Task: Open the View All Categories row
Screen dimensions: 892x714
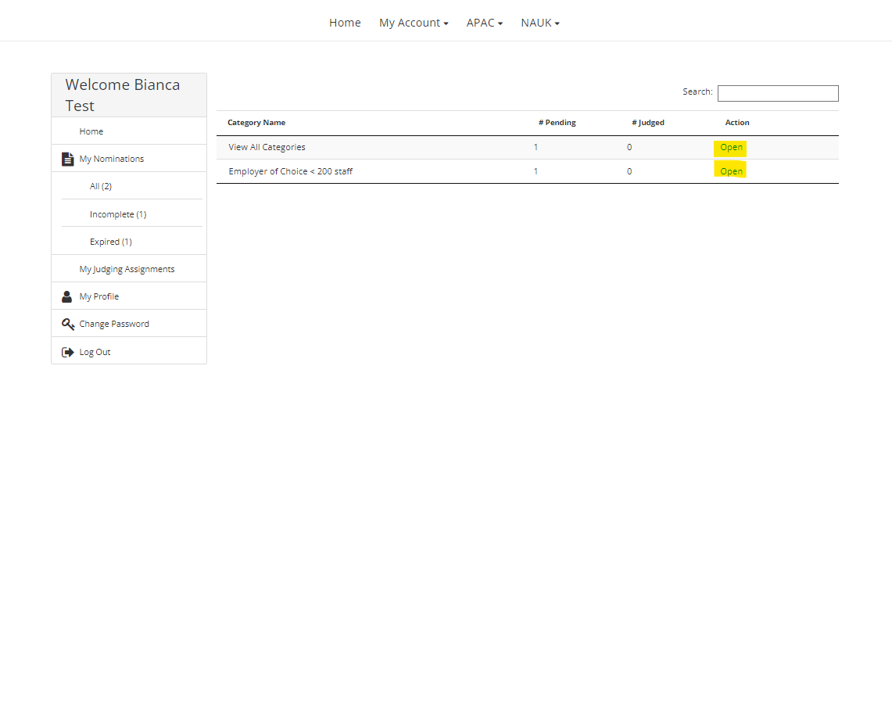Action: point(731,147)
